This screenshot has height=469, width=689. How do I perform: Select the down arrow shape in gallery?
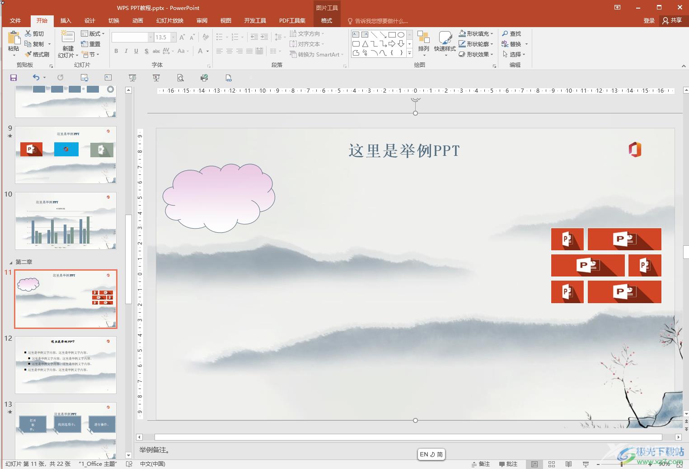[401, 44]
